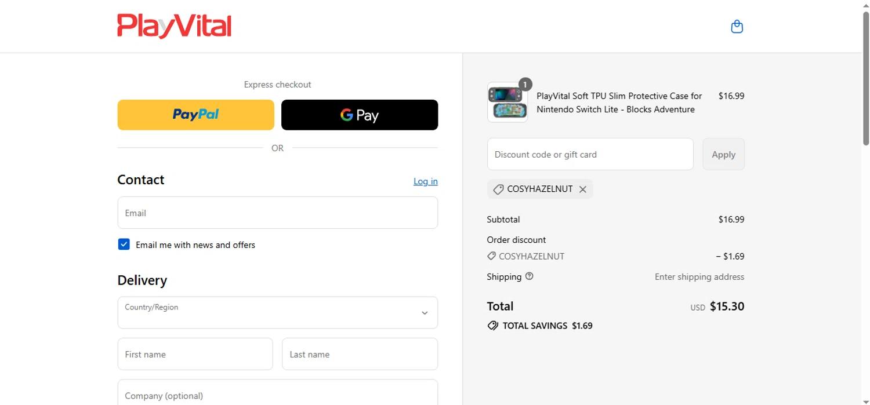The height and width of the screenshot is (405, 870).
Task: Follow the Log in link
Action: (x=426, y=181)
